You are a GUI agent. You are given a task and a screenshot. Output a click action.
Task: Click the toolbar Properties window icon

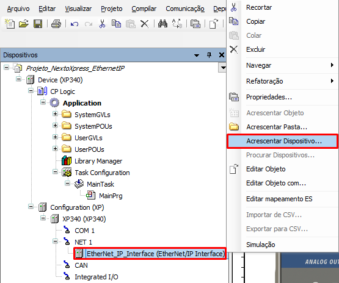point(195,24)
